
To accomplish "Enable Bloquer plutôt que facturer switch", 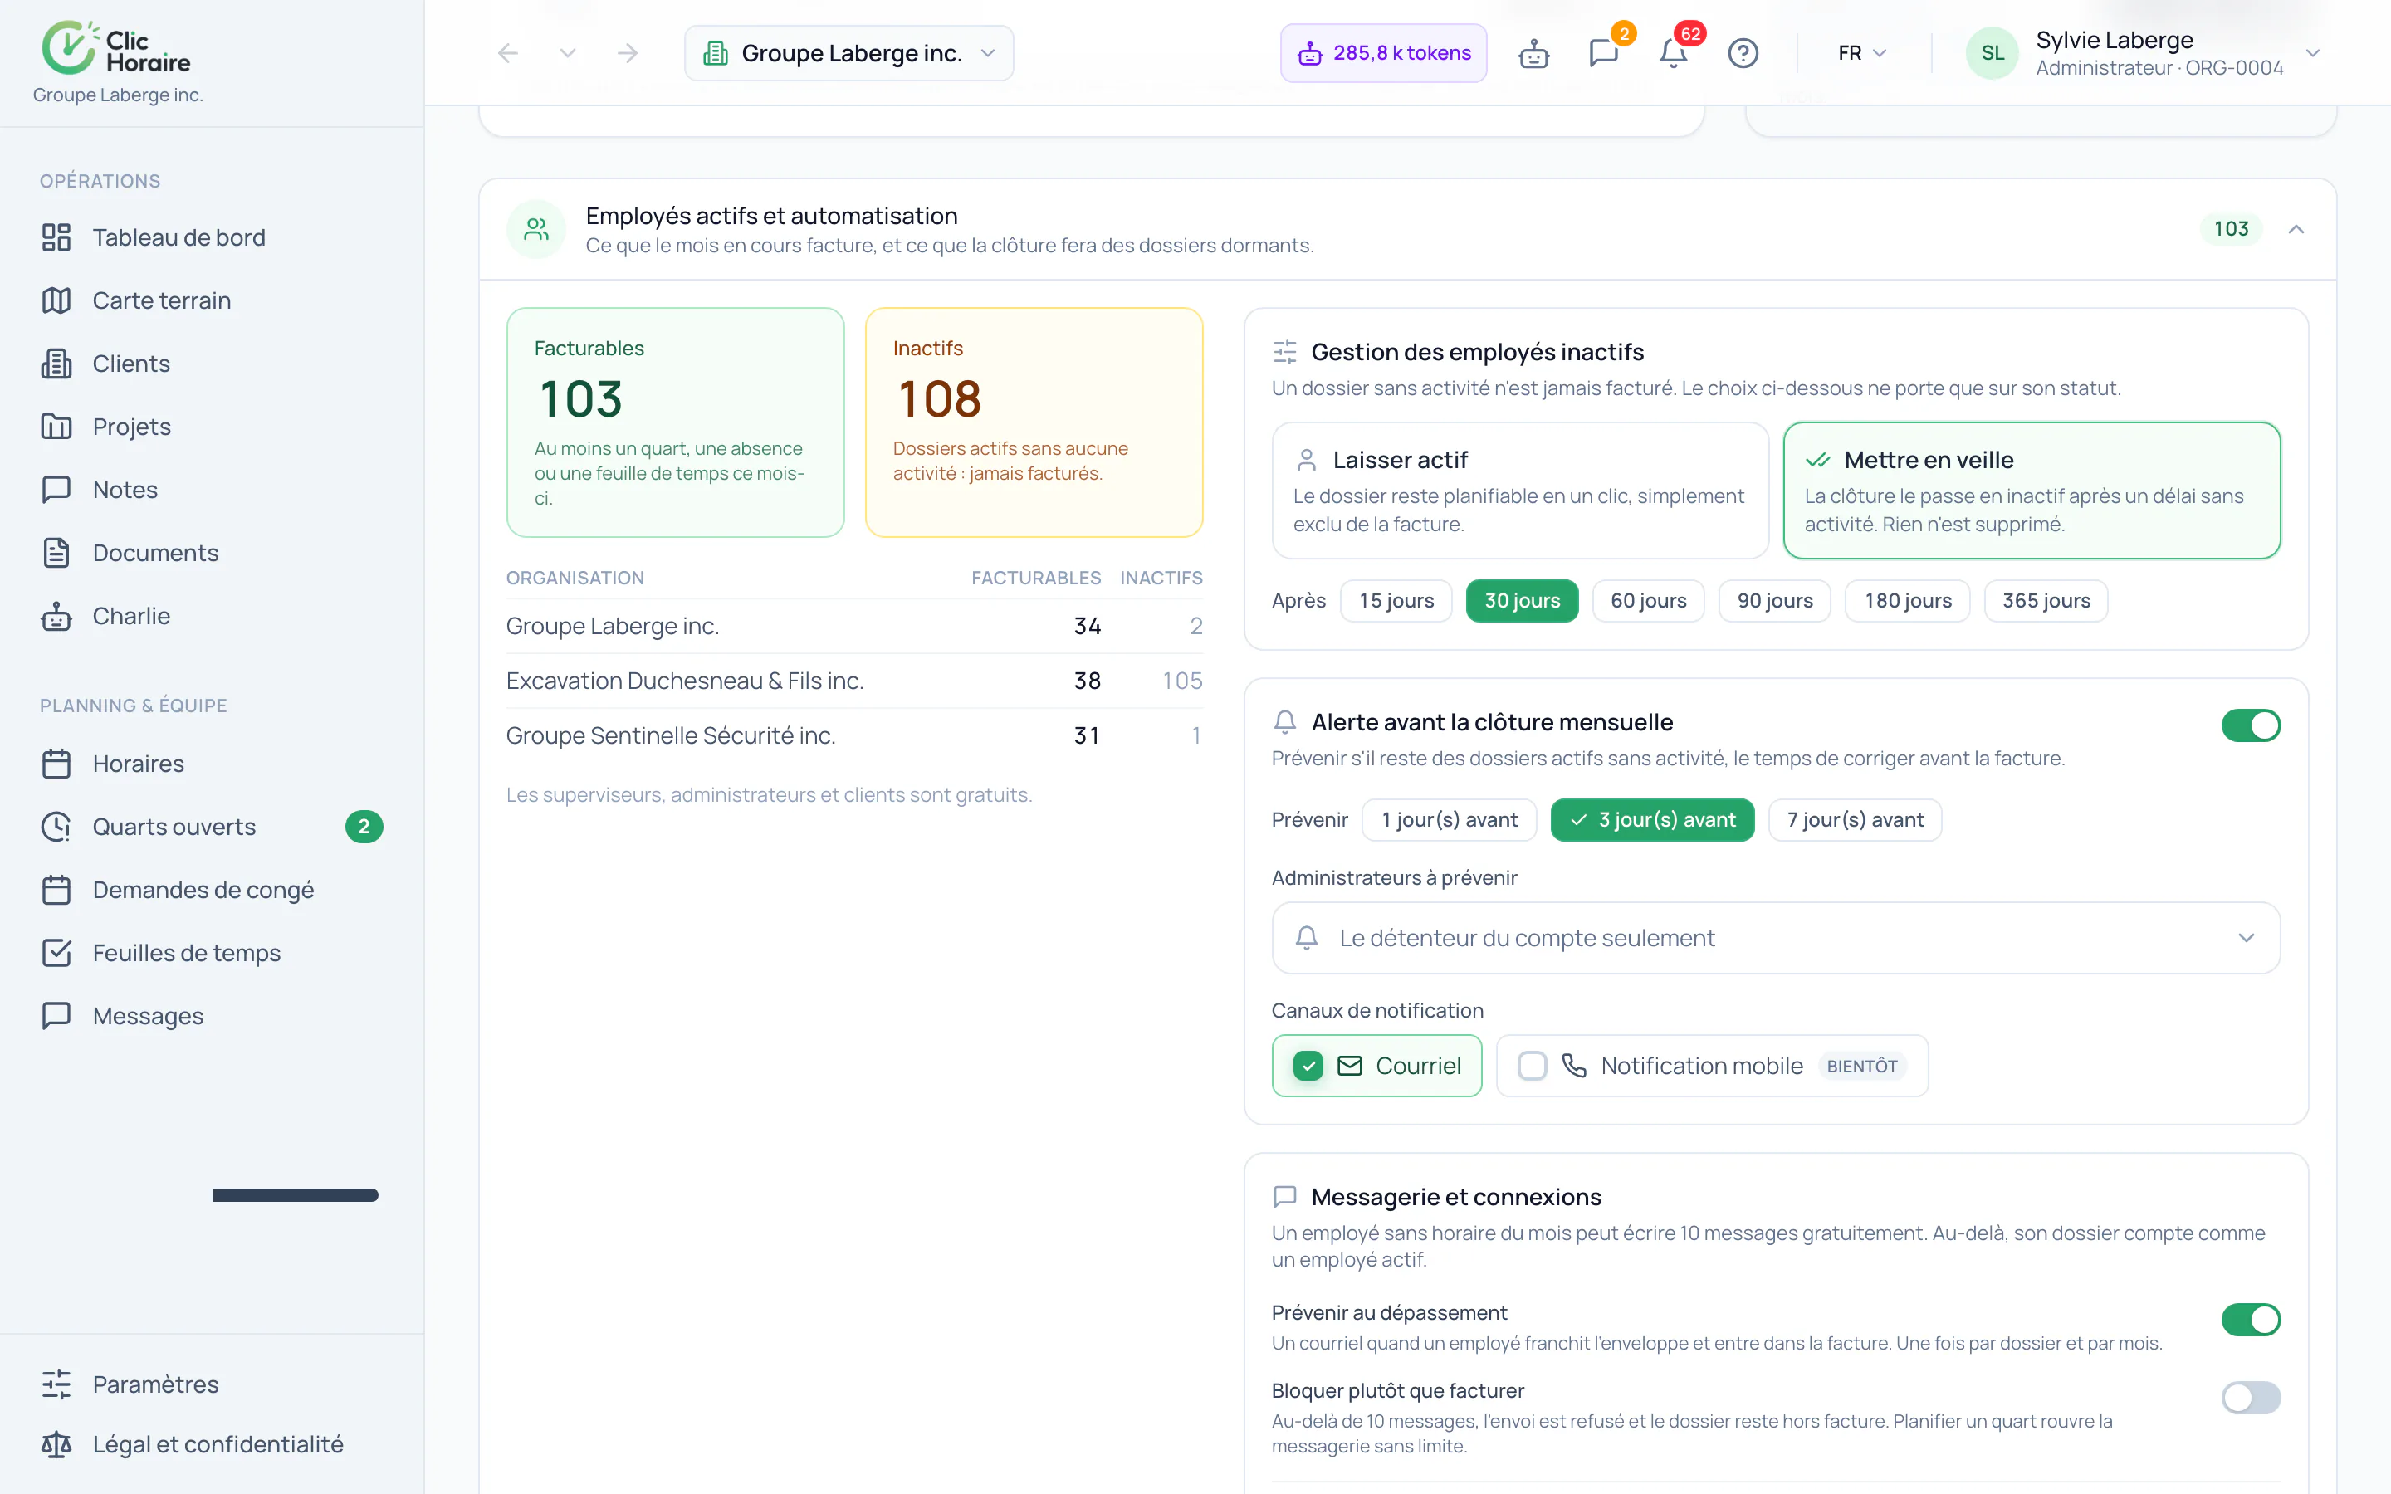I will 2251,1397.
